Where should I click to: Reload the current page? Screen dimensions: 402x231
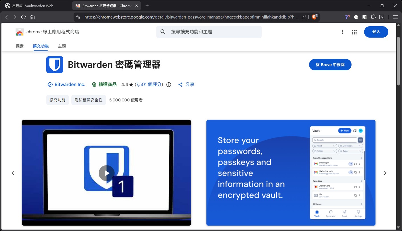[24, 17]
